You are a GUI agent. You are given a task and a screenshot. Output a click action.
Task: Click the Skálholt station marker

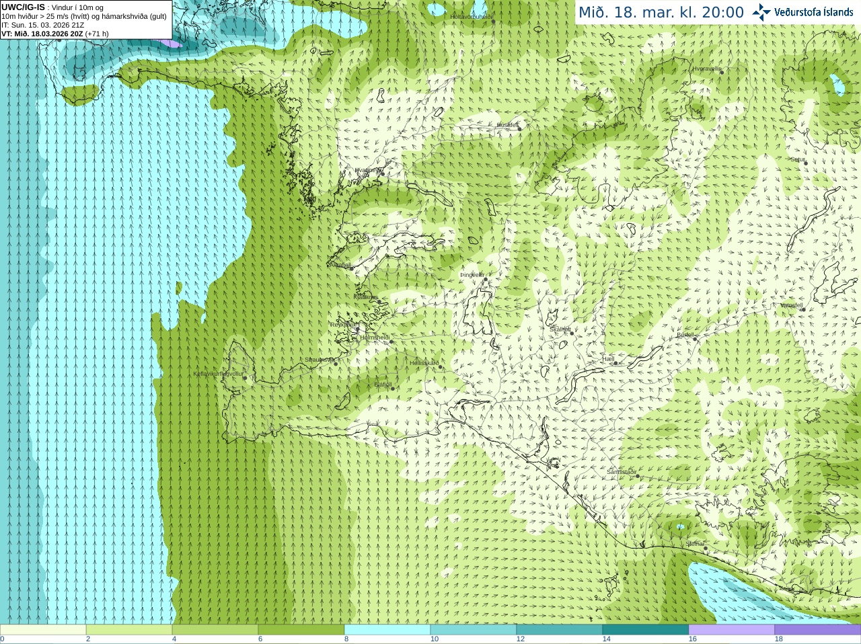point(572,333)
